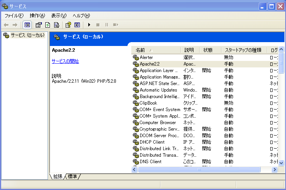Select the COM+ System Appl... row
Screen dimensions: 286x190
pos(205,116)
